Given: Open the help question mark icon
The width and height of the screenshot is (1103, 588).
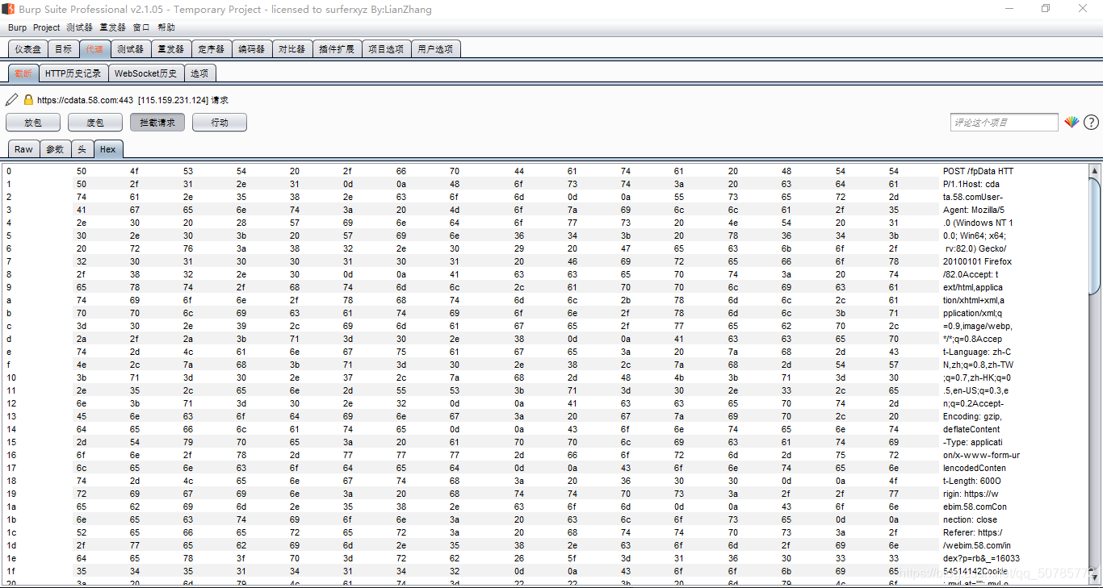Looking at the screenshot, I should point(1091,123).
